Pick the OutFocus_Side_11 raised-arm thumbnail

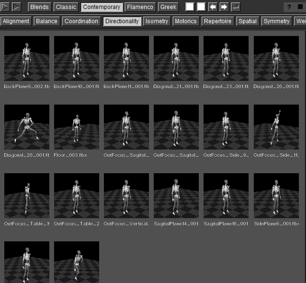click(276, 127)
